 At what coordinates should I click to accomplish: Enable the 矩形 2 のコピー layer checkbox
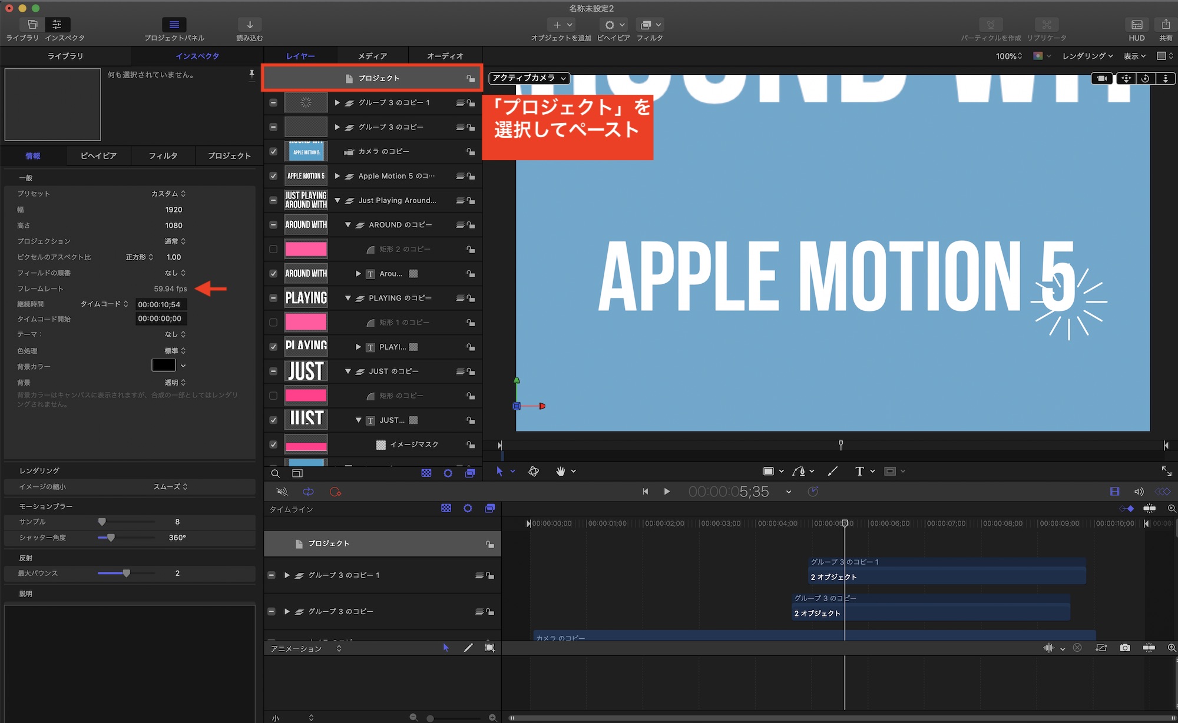point(273,249)
